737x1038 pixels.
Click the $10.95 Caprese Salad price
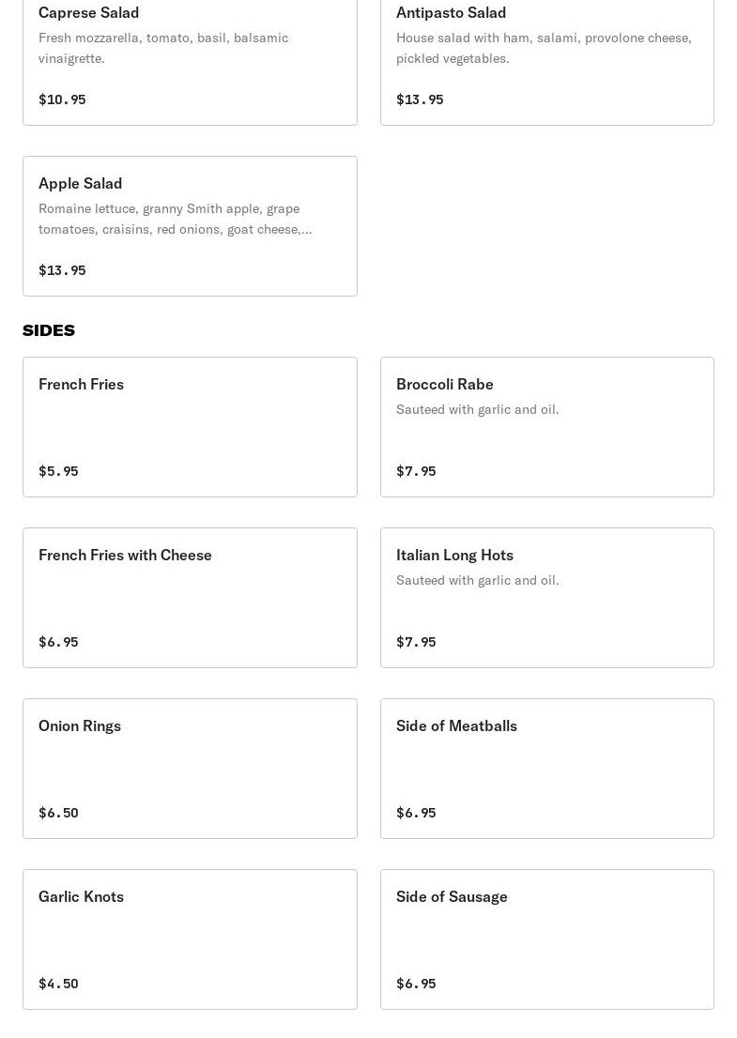[62, 99]
